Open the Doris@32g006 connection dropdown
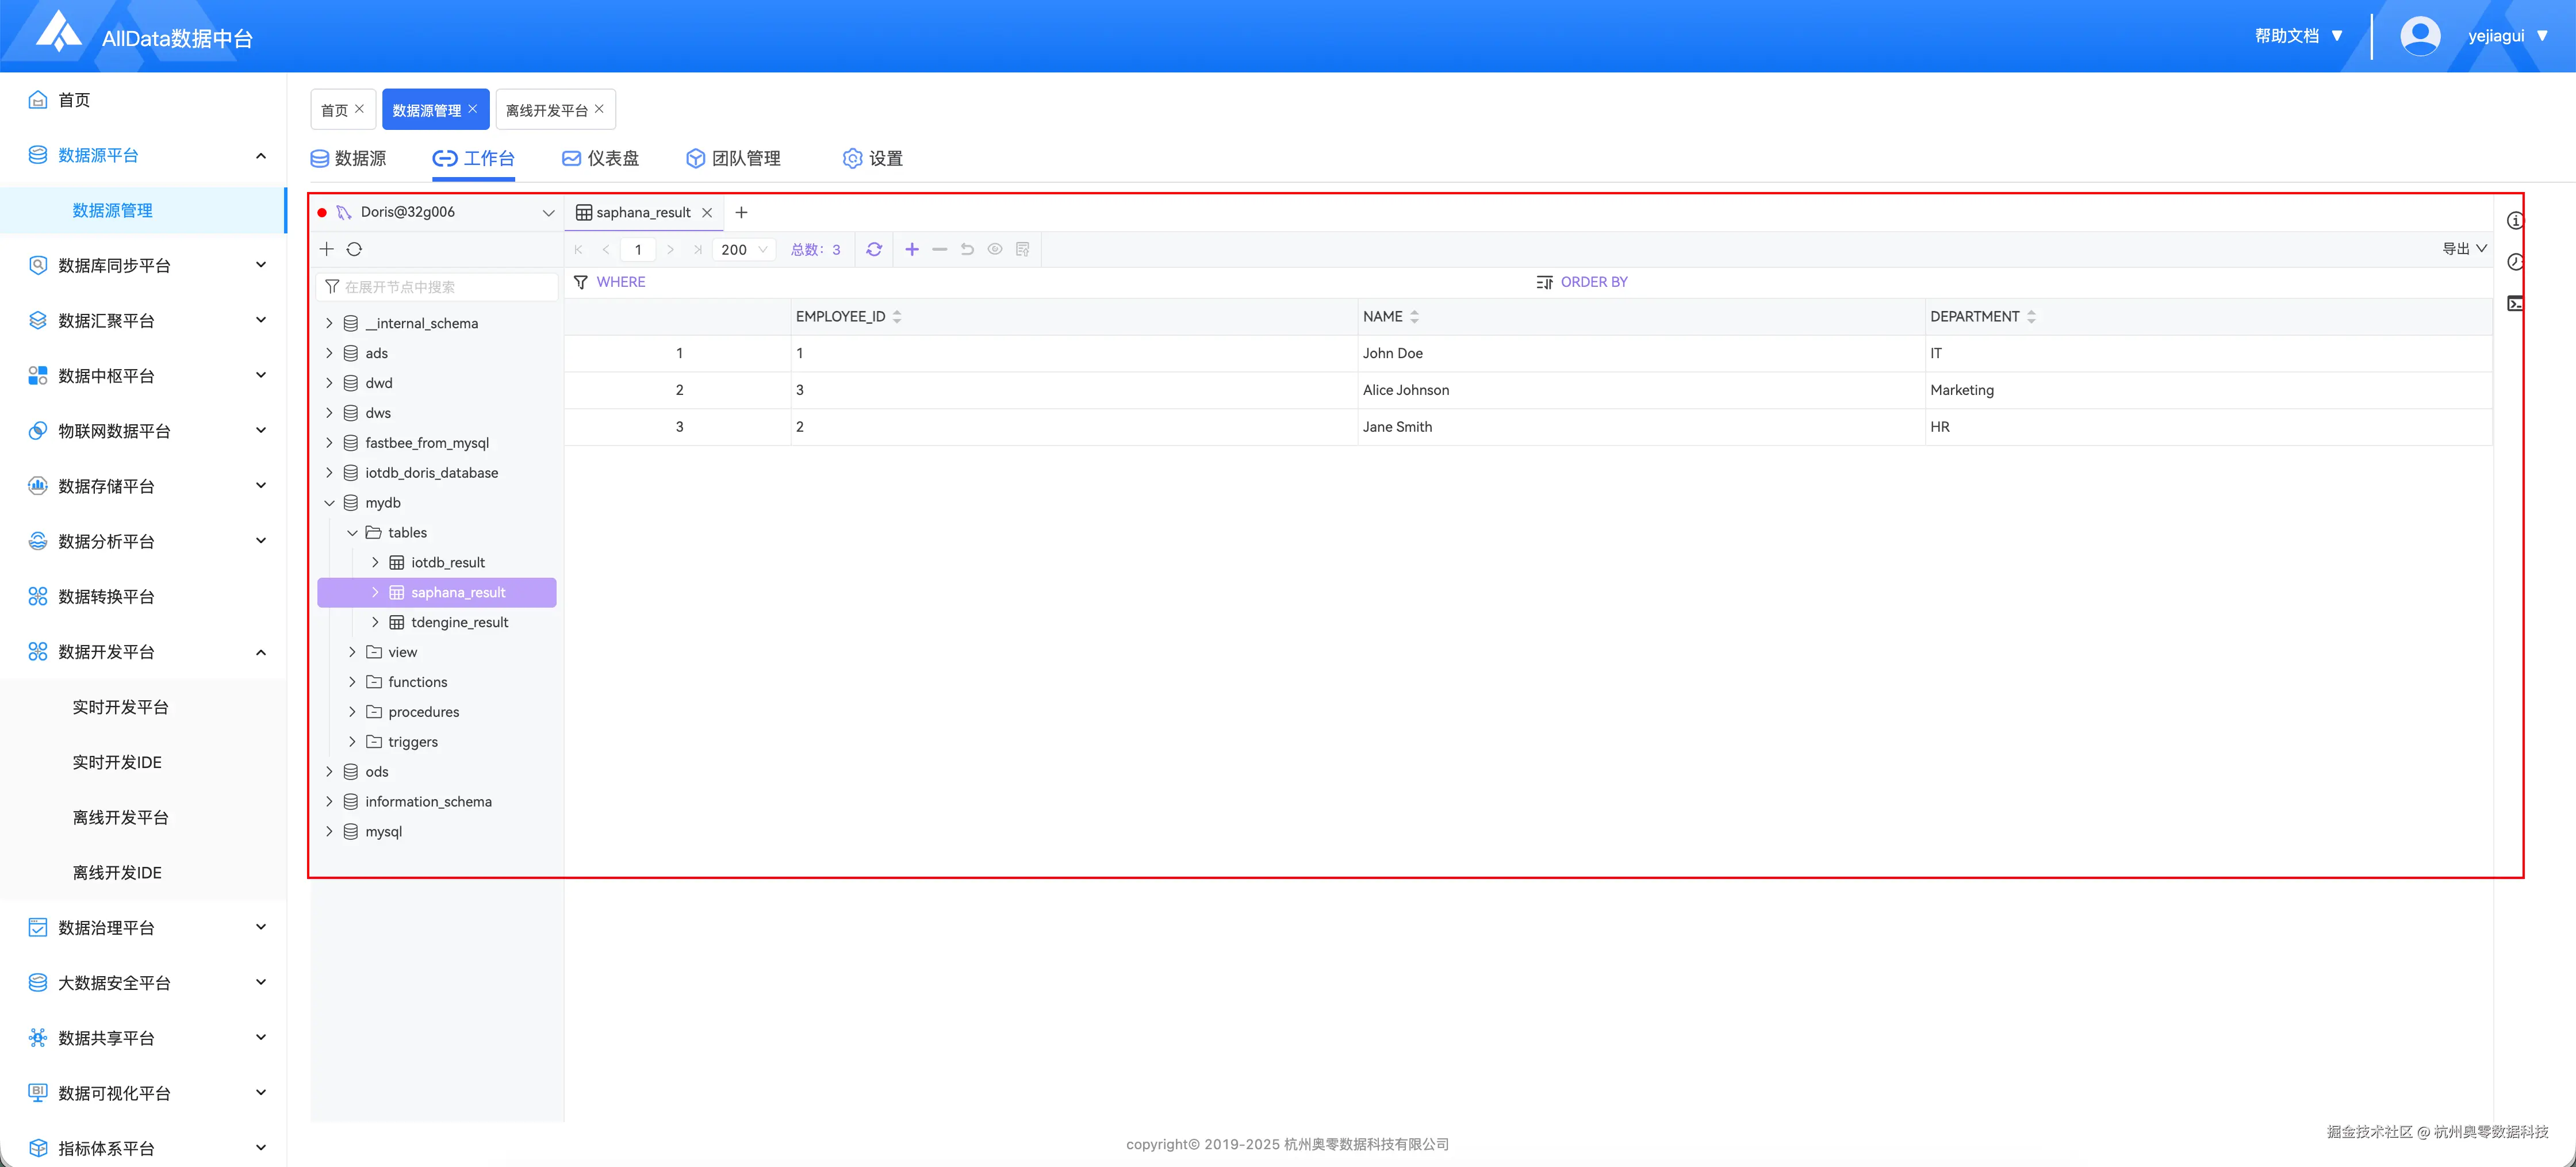 [548, 212]
